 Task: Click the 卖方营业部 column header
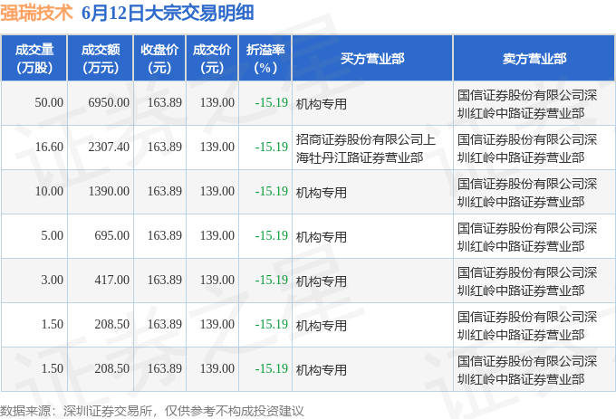(x=534, y=59)
